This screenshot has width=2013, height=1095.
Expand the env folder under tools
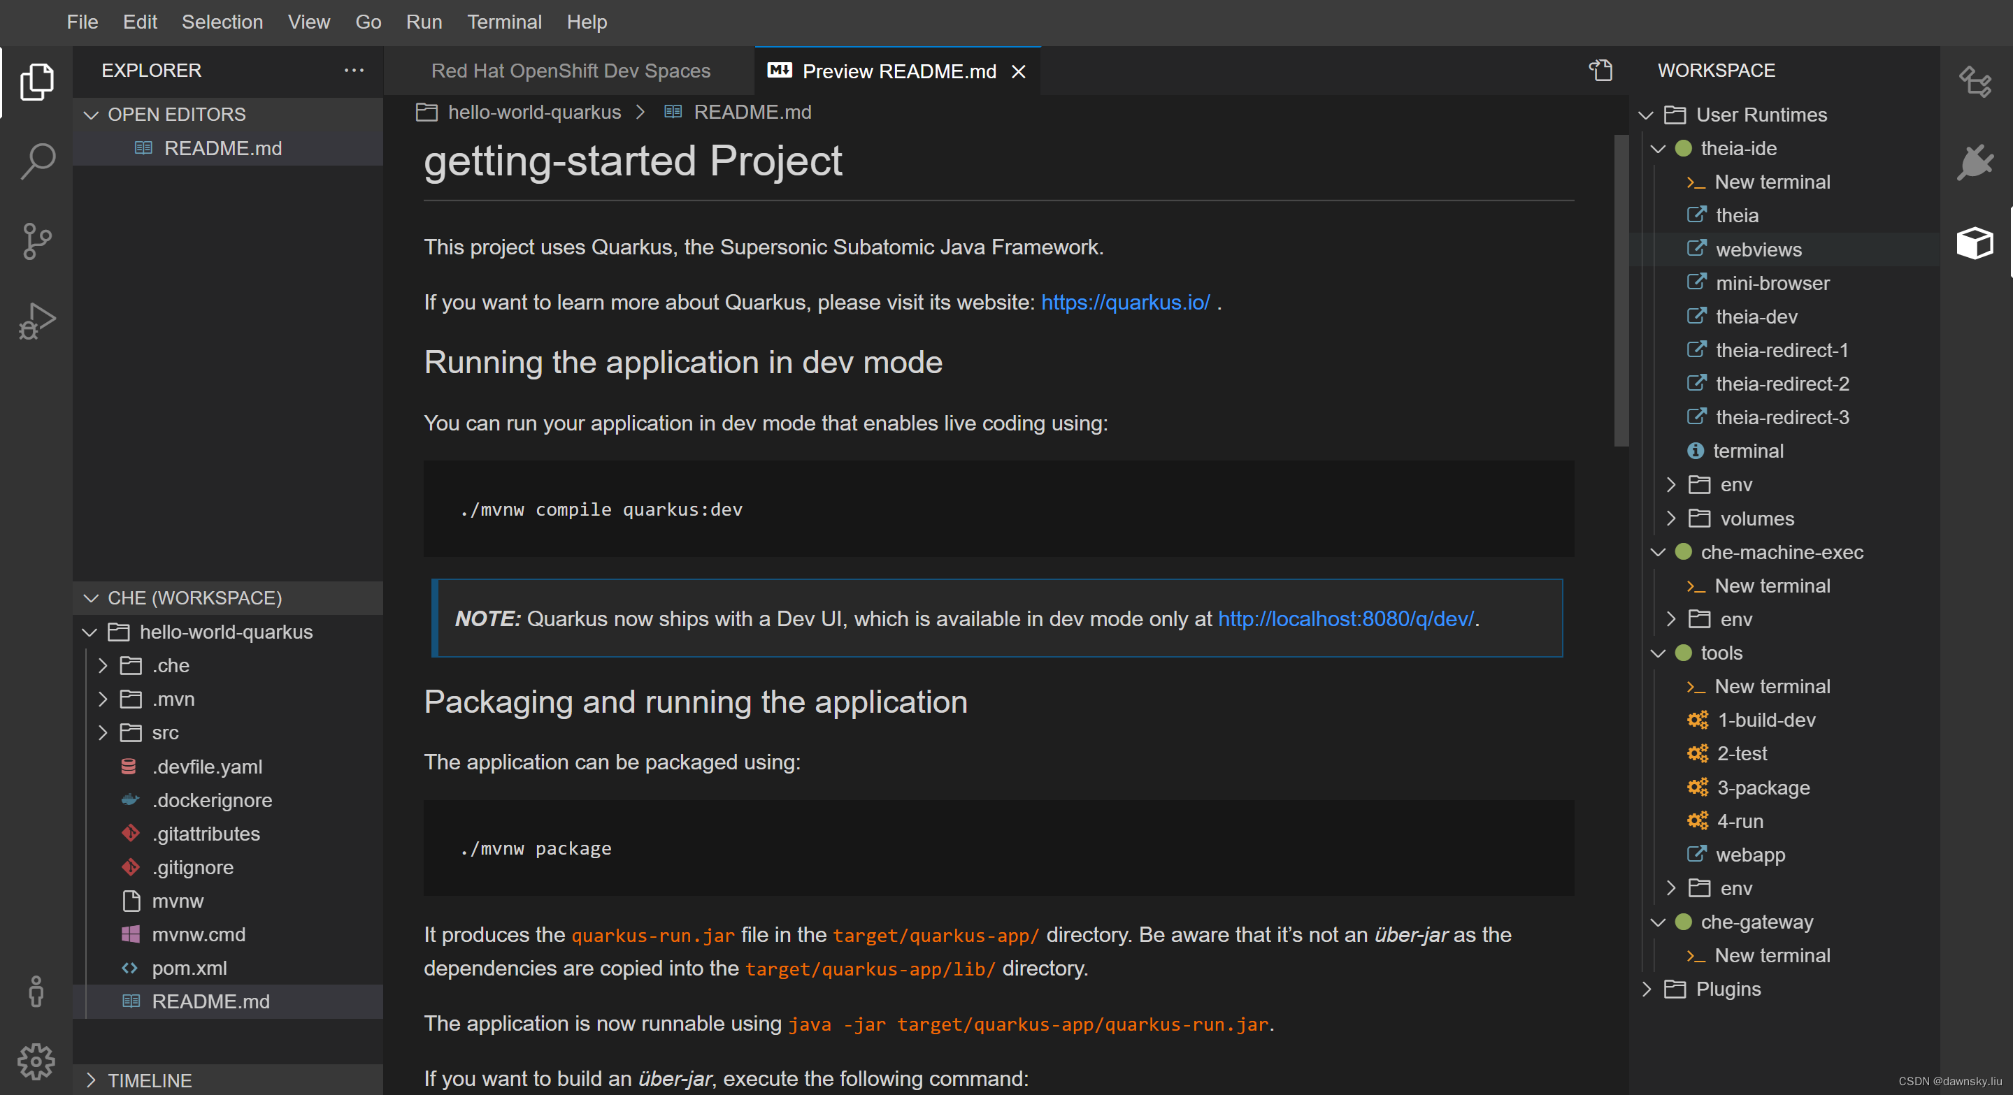tap(1670, 888)
